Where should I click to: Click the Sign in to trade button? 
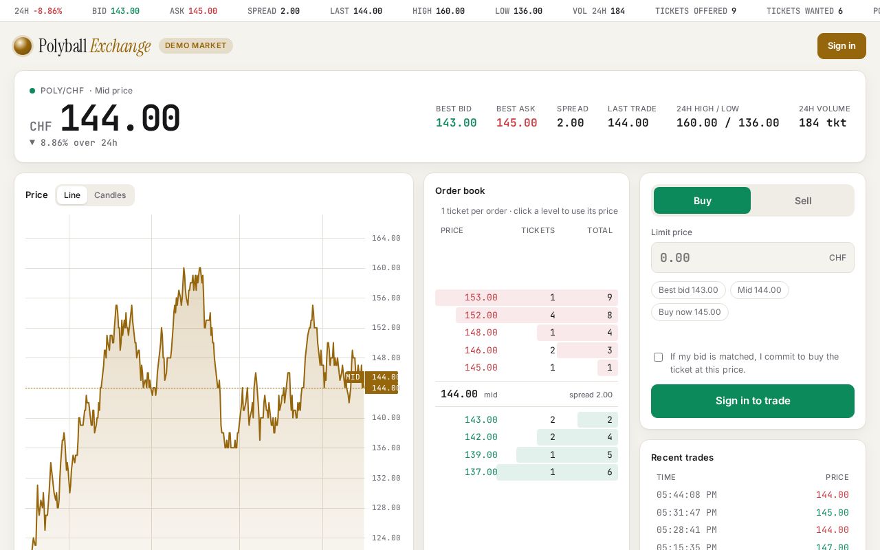pos(753,401)
